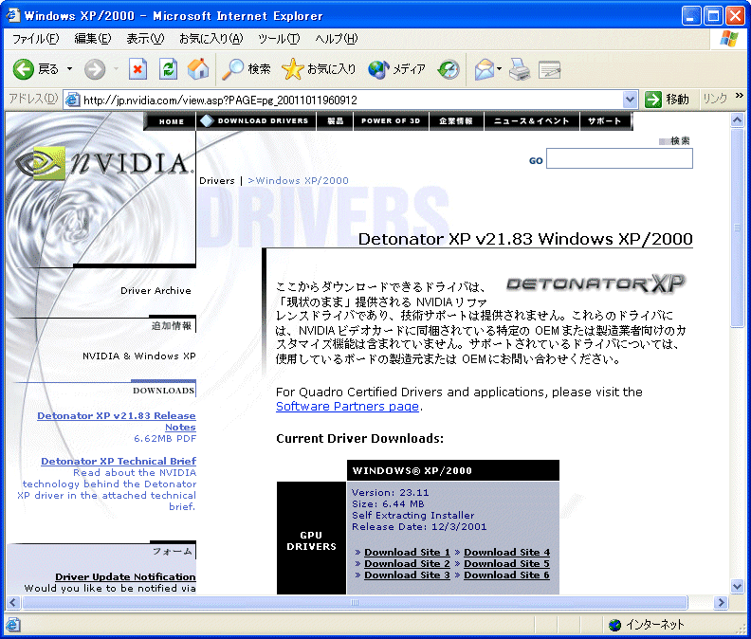Open the 表示(V) menu
The height and width of the screenshot is (639, 751).
point(145,39)
